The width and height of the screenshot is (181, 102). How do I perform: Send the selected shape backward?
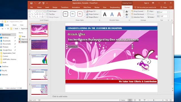138,14
